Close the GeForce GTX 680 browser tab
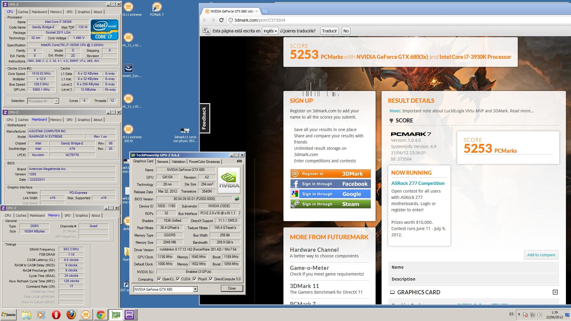Image resolution: width=571 pixels, height=321 pixels. point(256,11)
